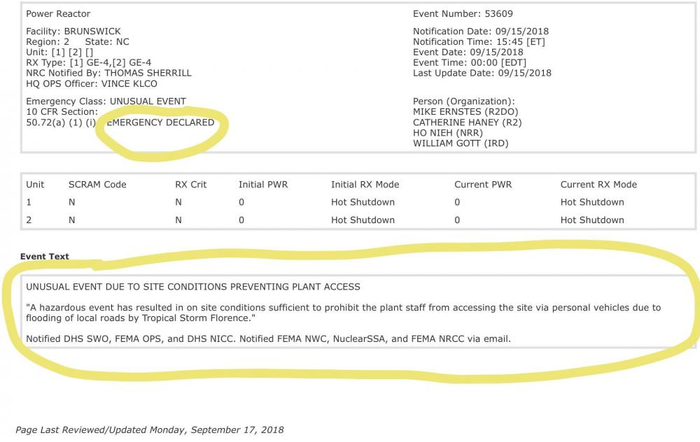Click the Notified DHS SWO sentence
The height and width of the screenshot is (442, 700).
[x=269, y=339]
